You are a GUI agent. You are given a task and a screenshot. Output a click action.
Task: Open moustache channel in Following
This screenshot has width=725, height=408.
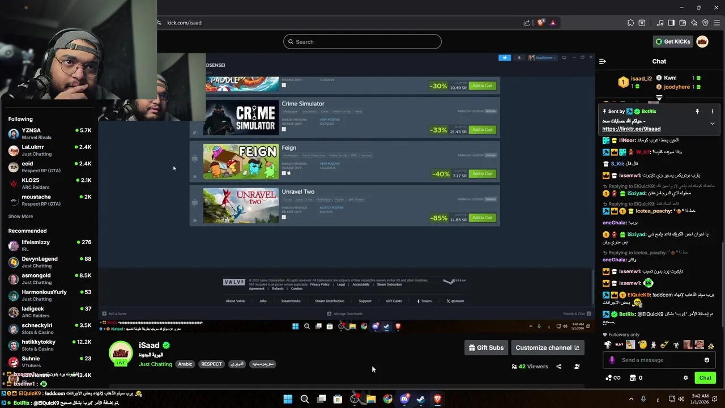[49, 200]
